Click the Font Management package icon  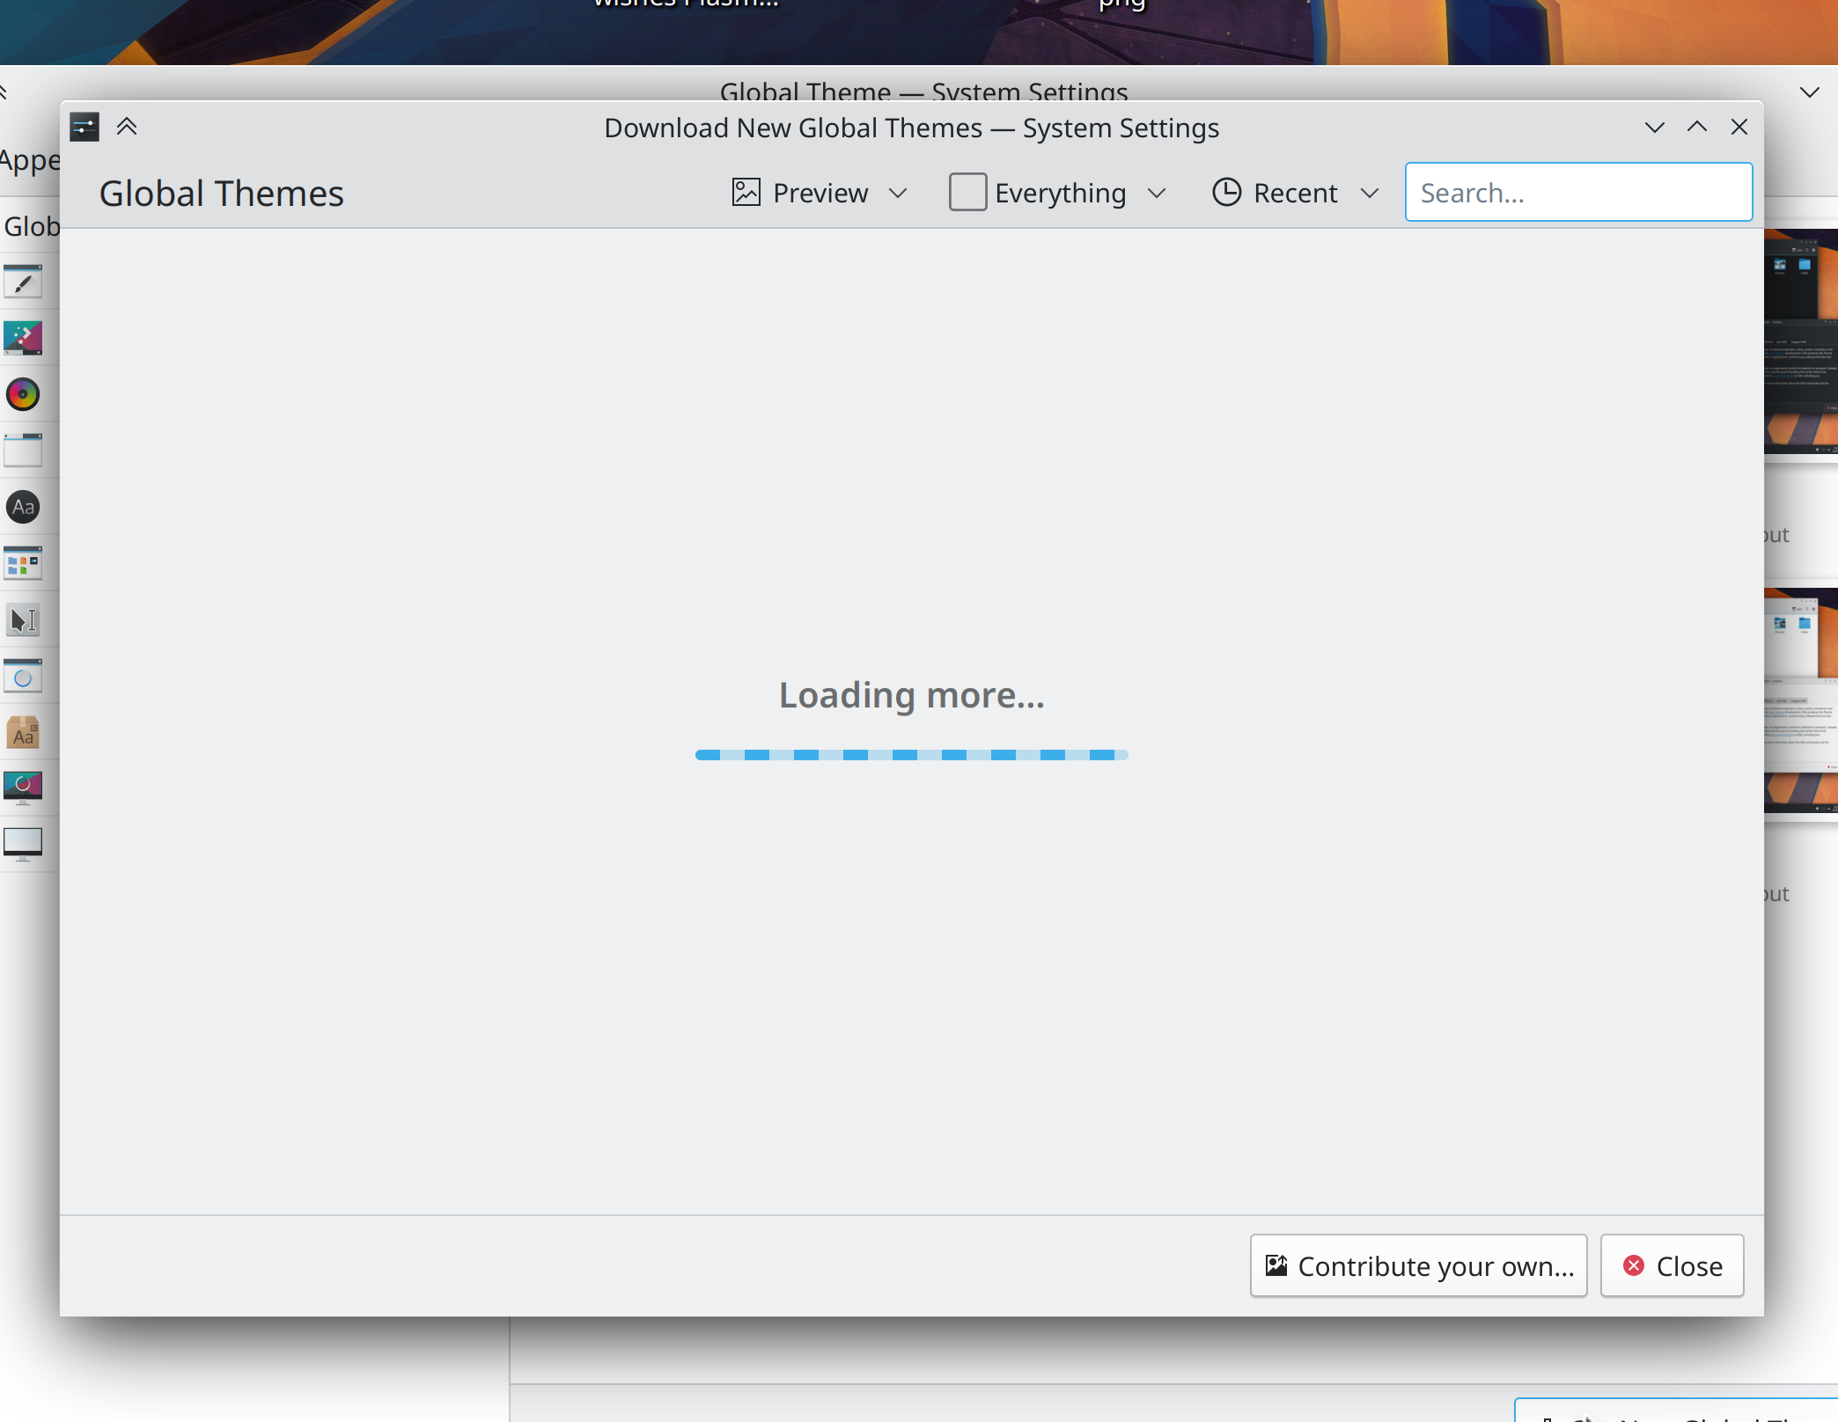[x=23, y=732]
